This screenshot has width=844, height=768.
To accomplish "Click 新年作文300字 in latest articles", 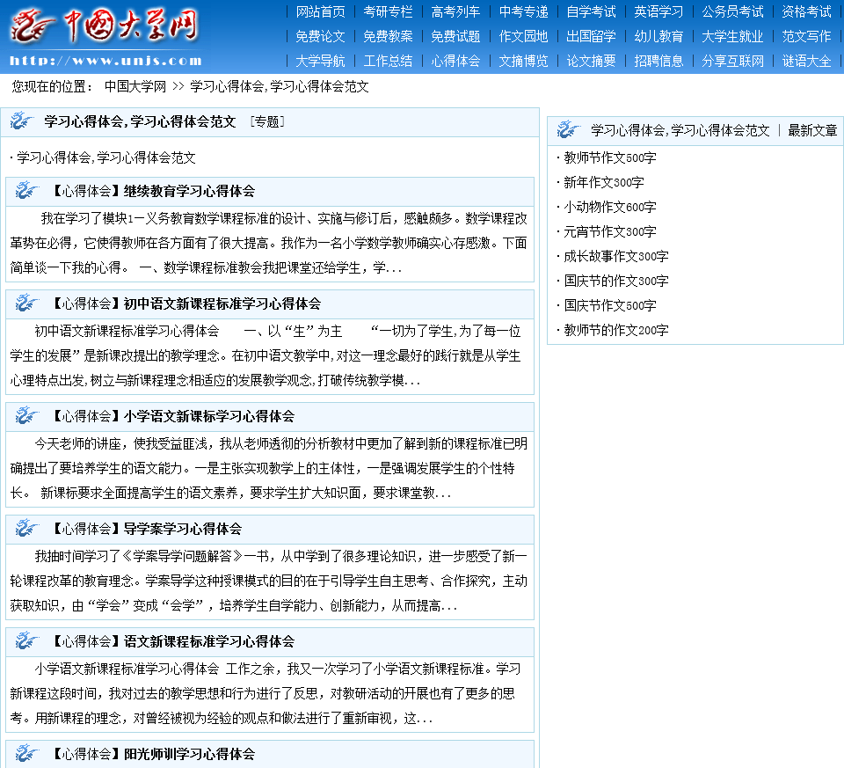I will pos(603,182).
